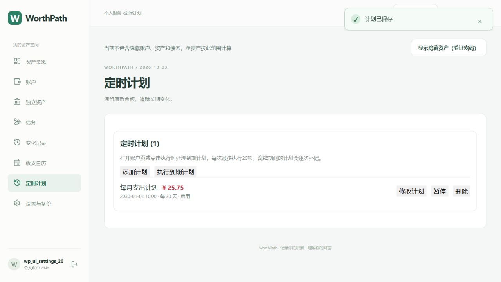This screenshot has height=282, width=501.
Task: Delete 每月支出计划 with 删除
Action: [x=462, y=191]
